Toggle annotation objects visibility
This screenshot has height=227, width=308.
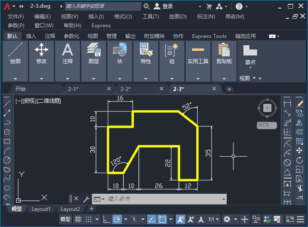coord(181,219)
